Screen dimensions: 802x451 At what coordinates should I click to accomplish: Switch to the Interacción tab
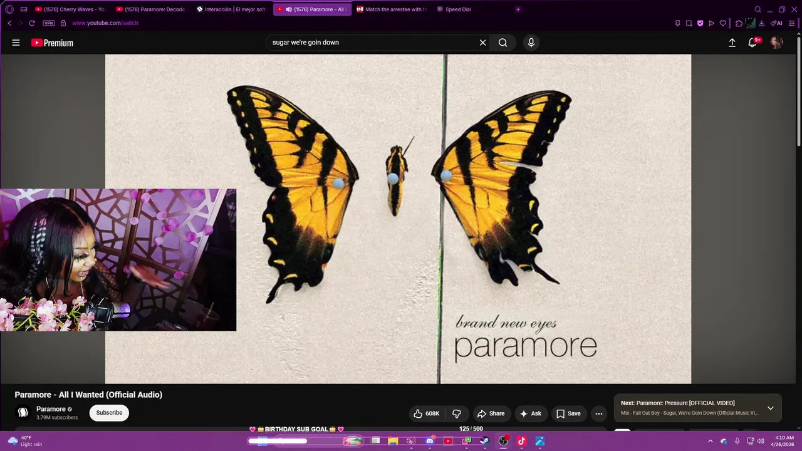pyautogui.click(x=231, y=9)
